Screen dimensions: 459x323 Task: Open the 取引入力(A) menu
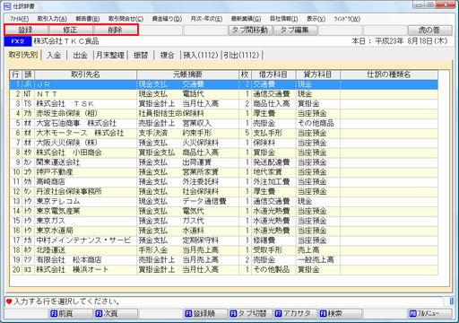click(x=52, y=19)
